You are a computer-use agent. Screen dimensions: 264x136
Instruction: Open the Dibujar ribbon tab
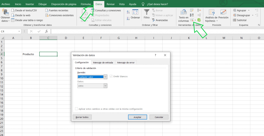click(x=43, y=4)
